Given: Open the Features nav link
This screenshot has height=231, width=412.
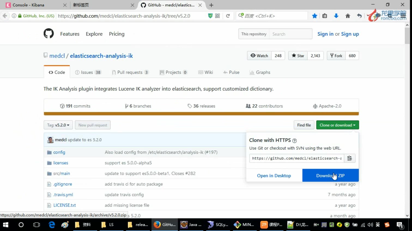Looking at the screenshot, I should pyautogui.click(x=70, y=34).
